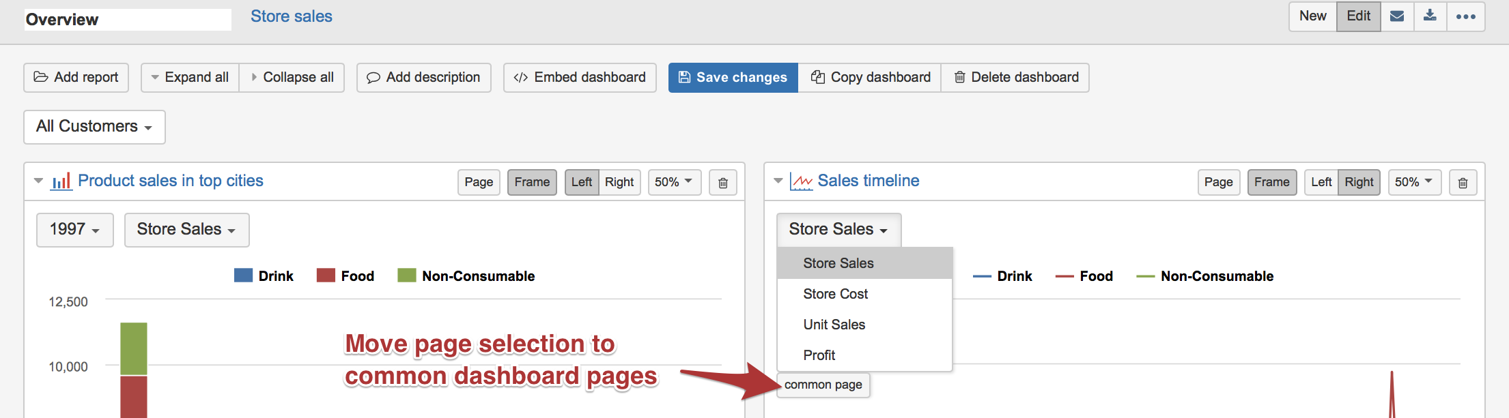Align Sales timeline report Right
Viewport: 1509px width, 418px height.
1359,183
